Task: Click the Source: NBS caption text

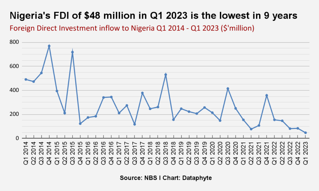Action: pos(137,178)
